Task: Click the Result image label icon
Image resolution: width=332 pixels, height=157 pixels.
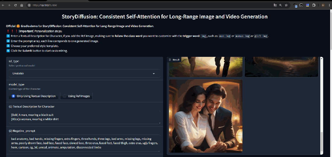Action: coord(170,60)
